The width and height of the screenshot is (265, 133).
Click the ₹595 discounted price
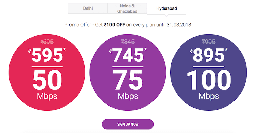[45, 55]
